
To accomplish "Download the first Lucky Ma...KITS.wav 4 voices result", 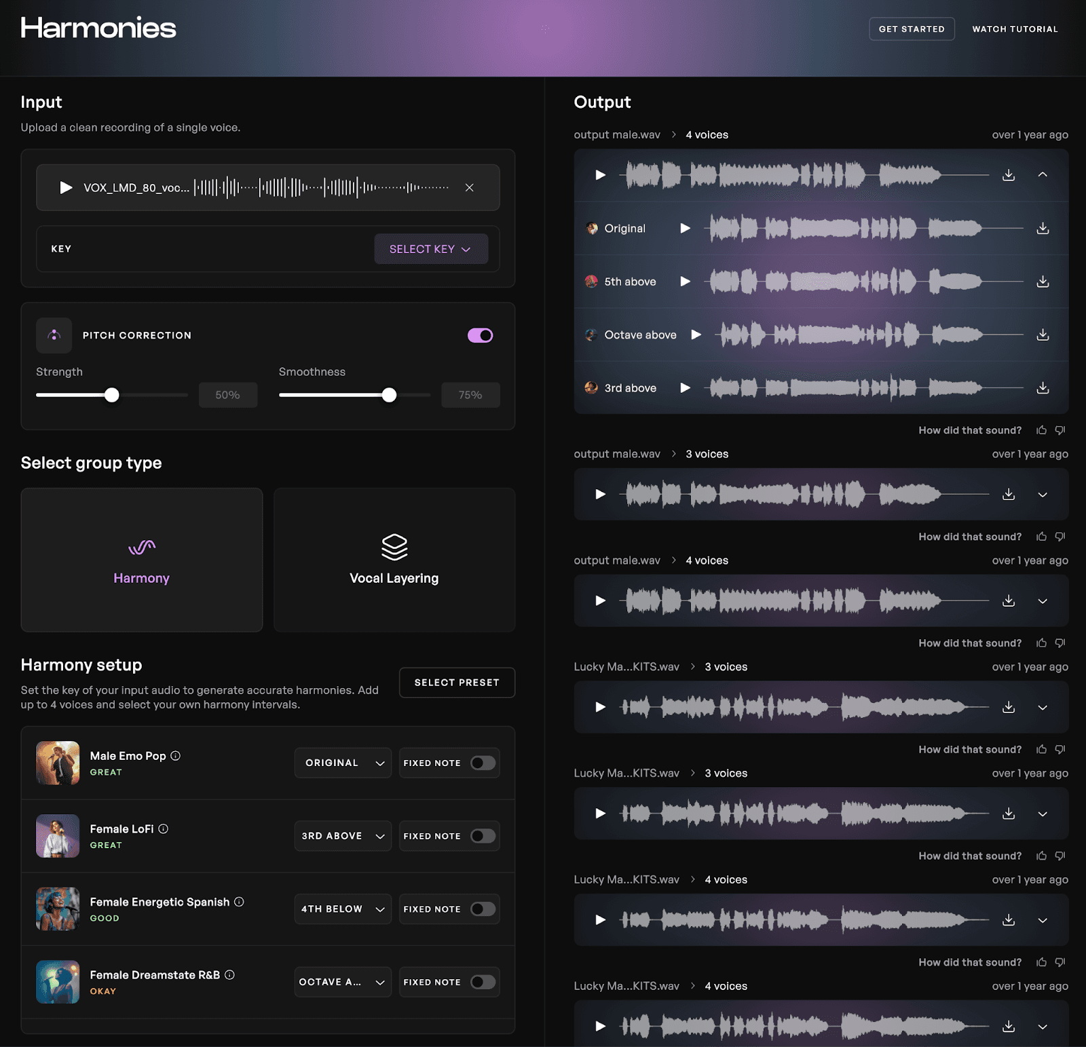I will [1009, 919].
